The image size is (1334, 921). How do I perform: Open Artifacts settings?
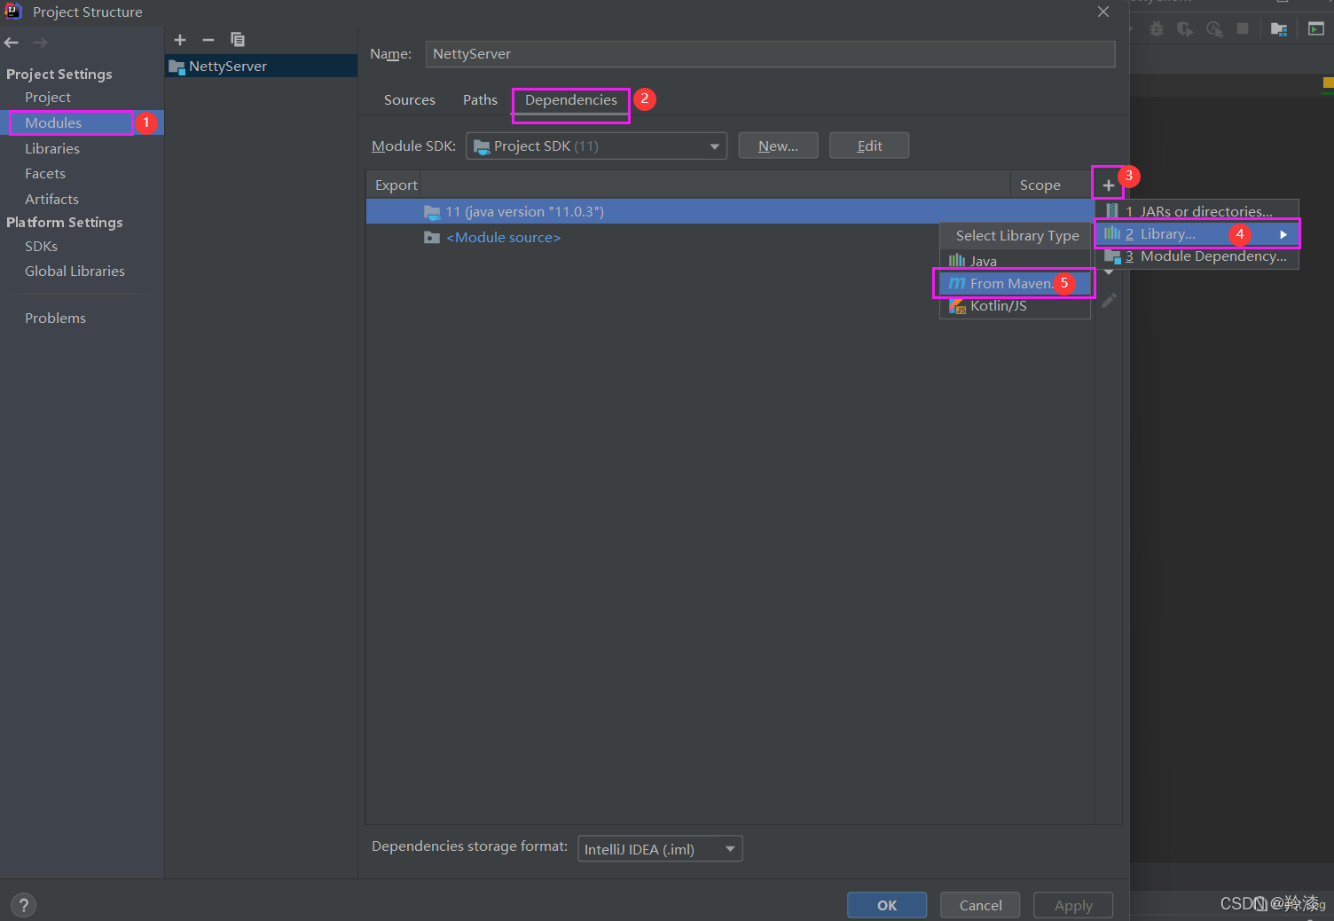pyautogui.click(x=51, y=200)
